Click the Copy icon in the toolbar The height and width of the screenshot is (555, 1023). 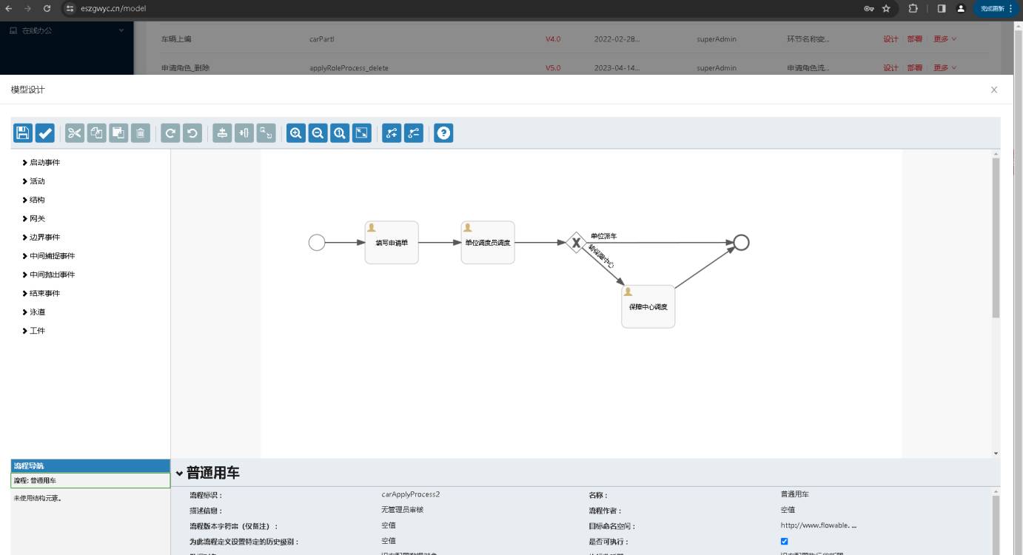click(x=96, y=133)
